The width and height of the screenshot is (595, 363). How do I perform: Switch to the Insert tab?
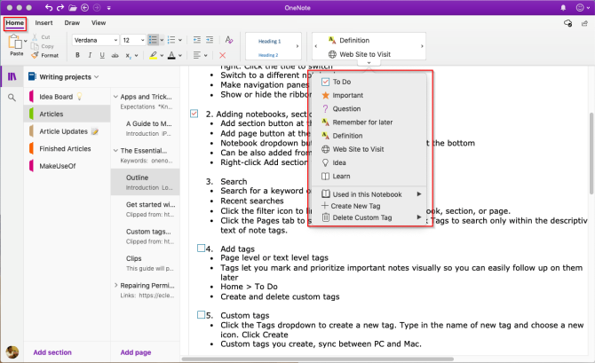44,23
